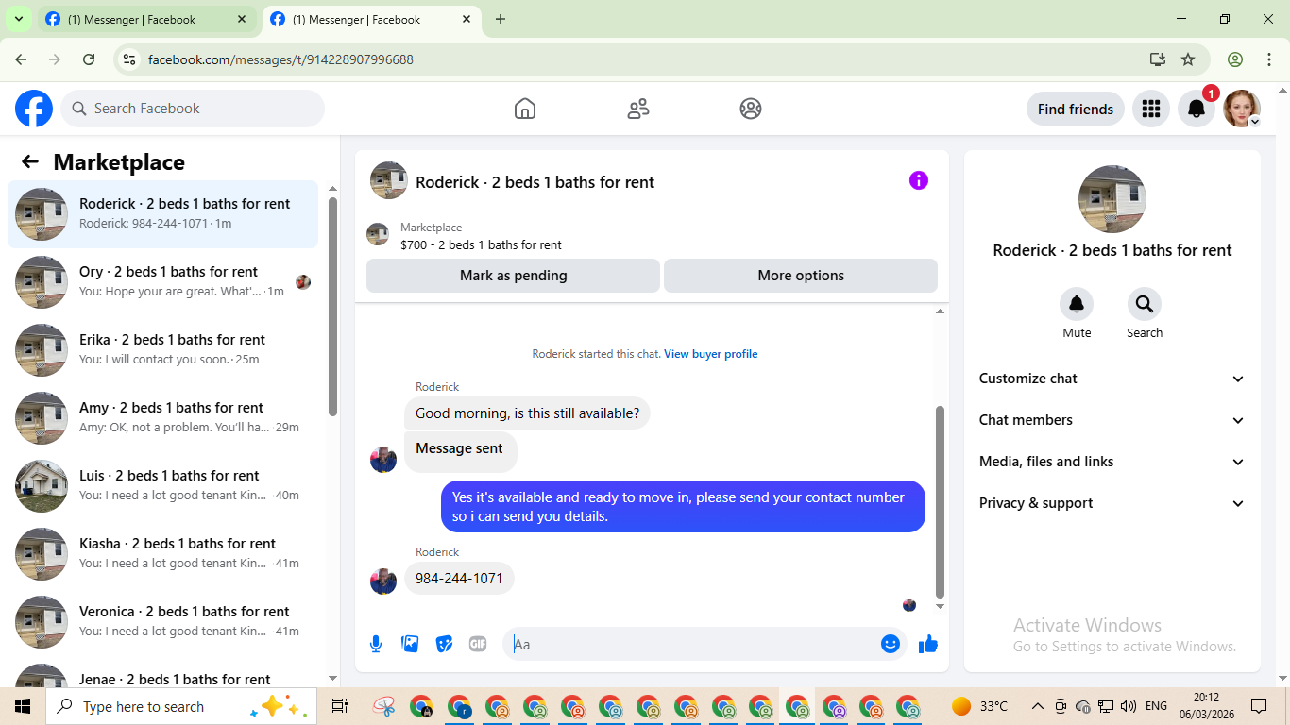Open the Amy conversation
The width and height of the screenshot is (1290, 725).
click(x=163, y=418)
